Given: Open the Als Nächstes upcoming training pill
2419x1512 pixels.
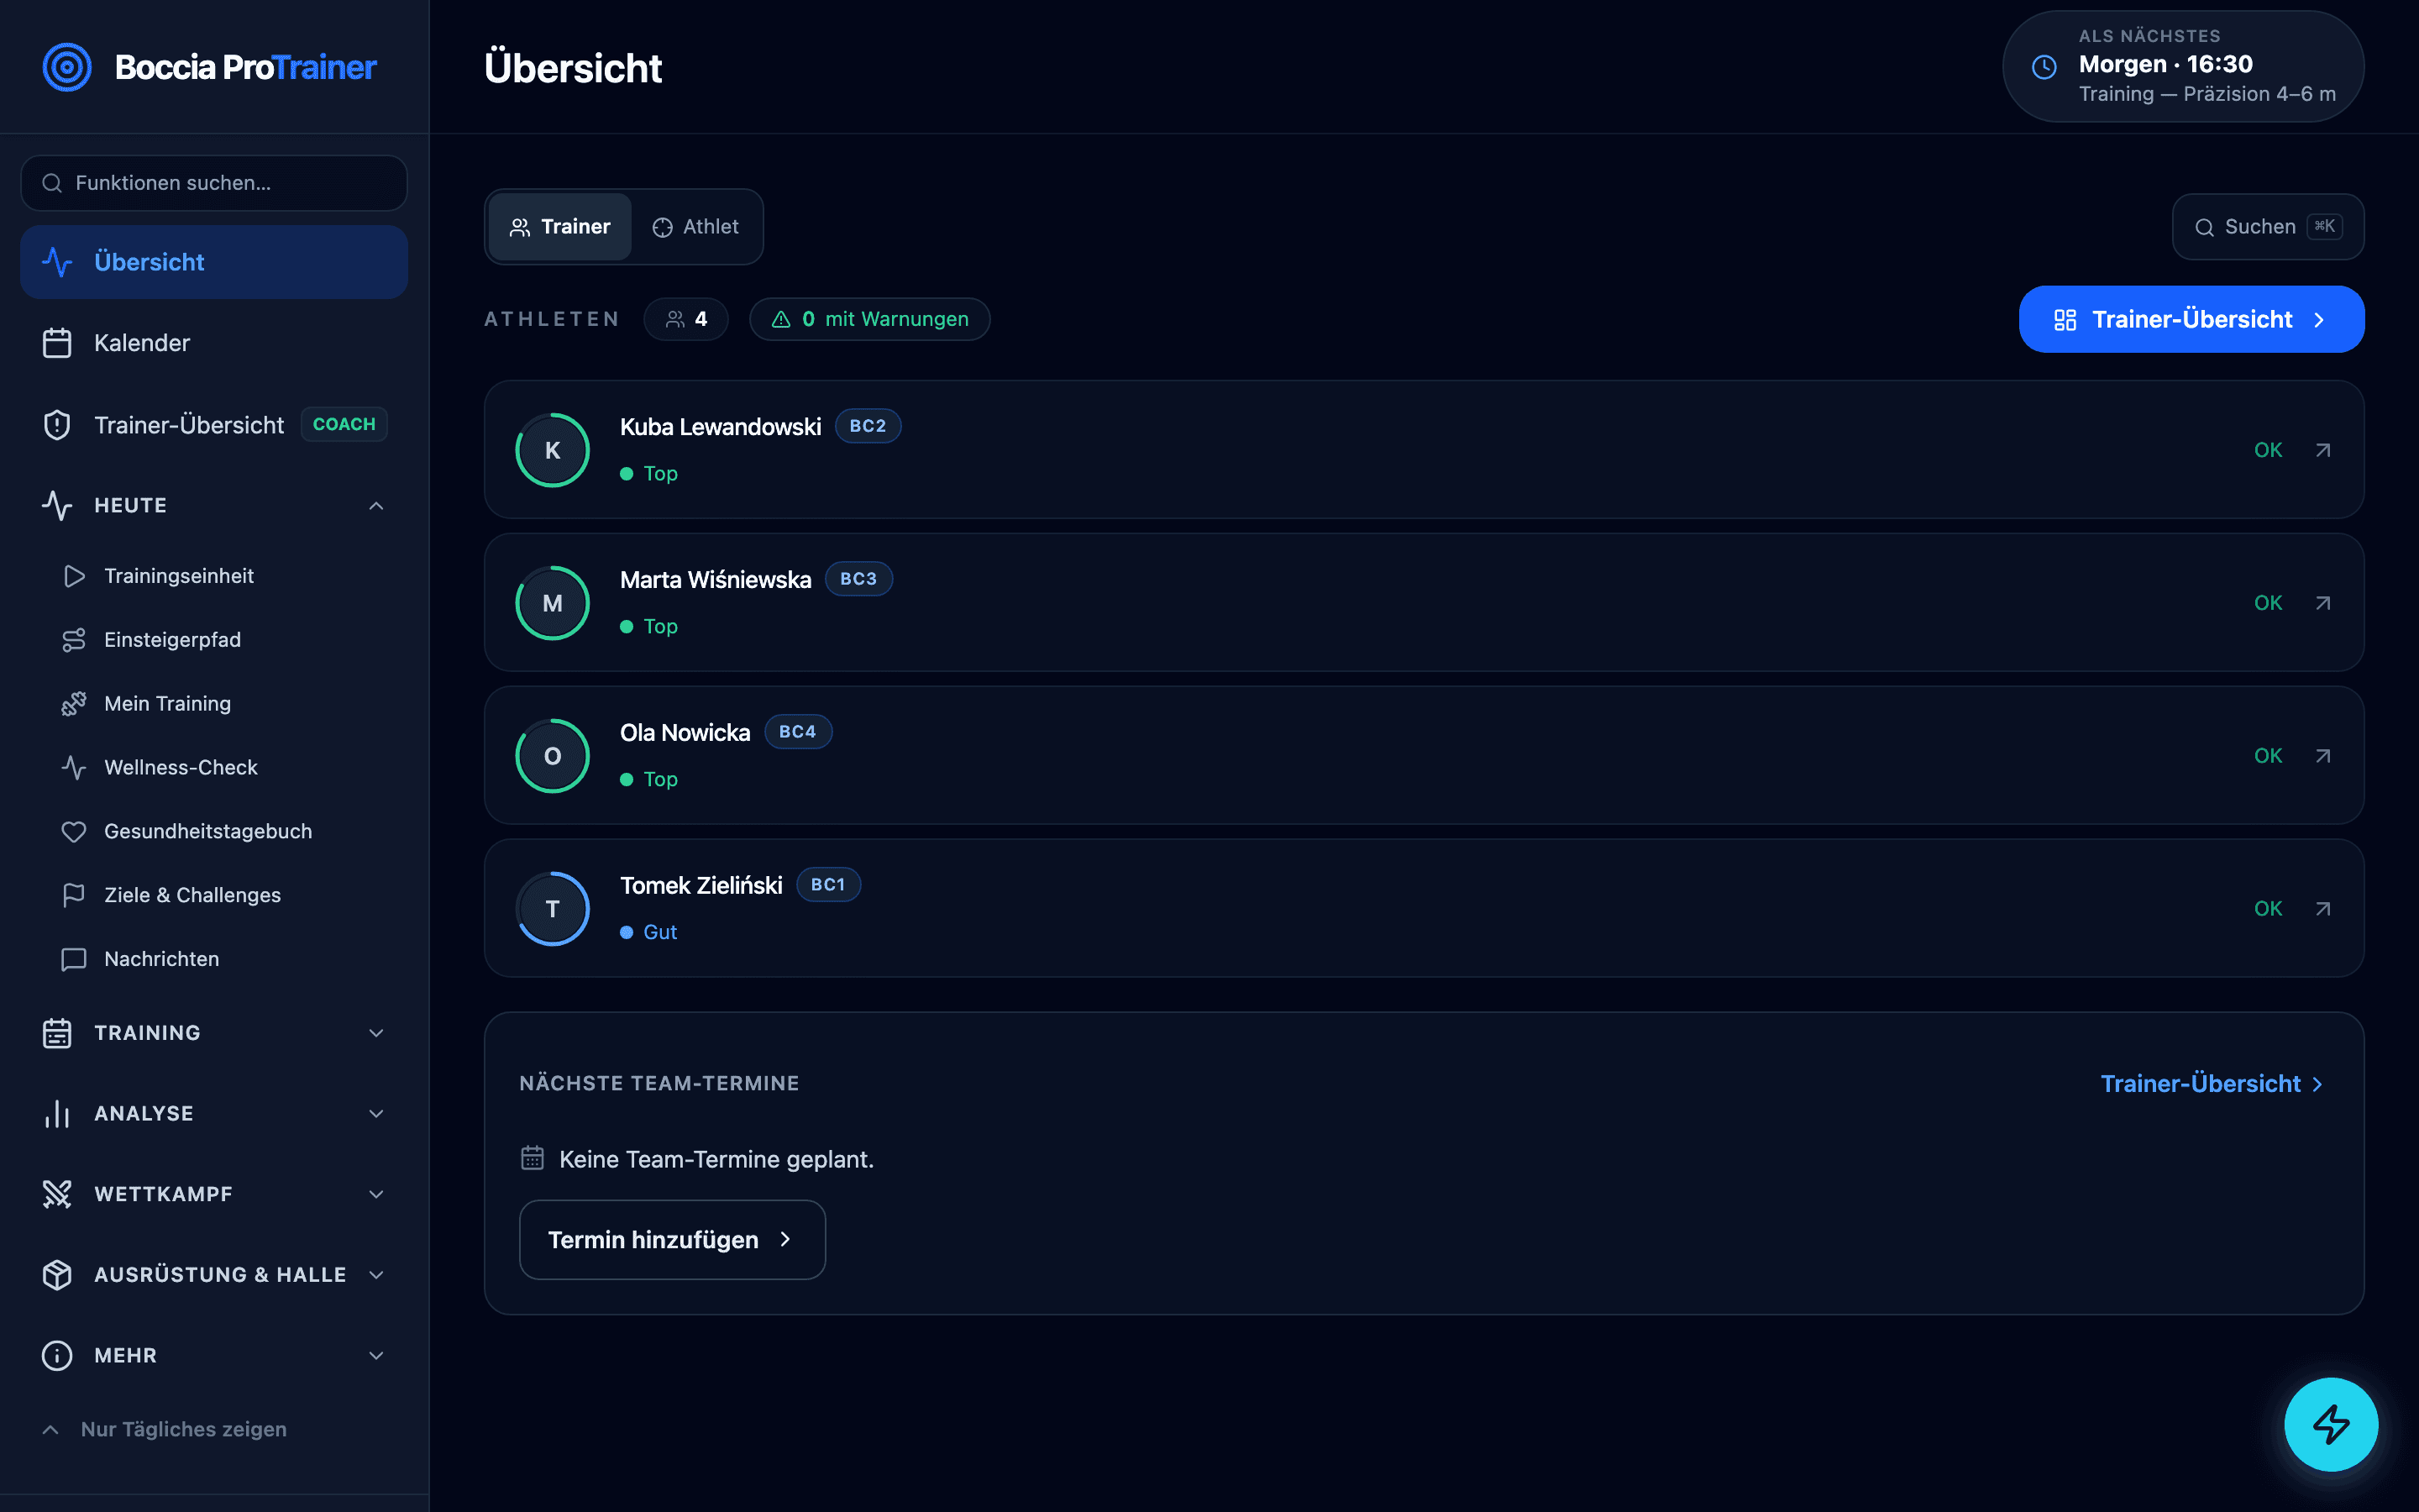Looking at the screenshot, I should [2183, 67].
